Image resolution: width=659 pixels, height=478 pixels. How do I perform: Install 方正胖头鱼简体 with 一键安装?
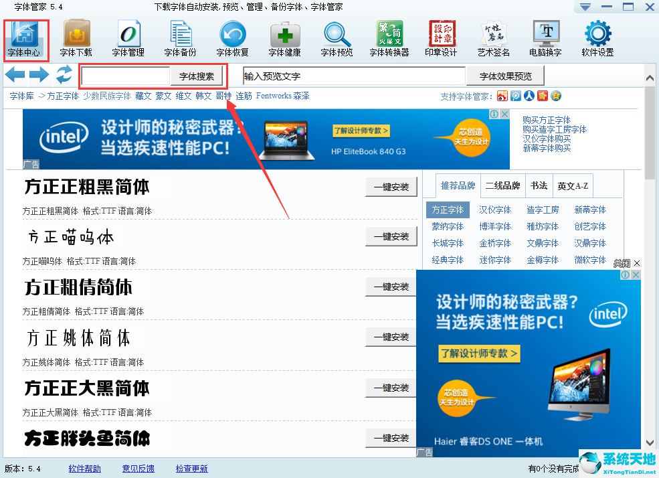[391, 438]
